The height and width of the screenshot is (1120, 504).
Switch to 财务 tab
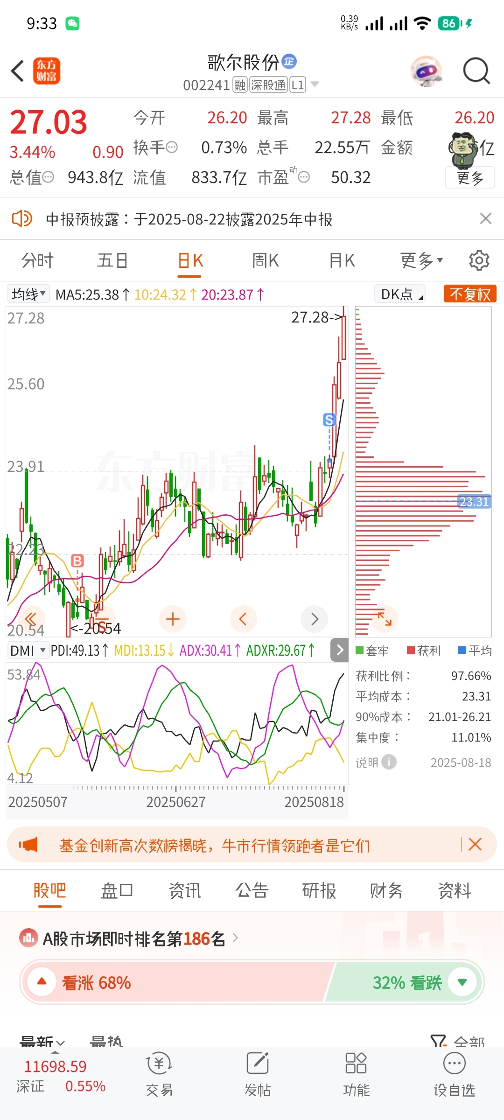(x=386, y=890)
